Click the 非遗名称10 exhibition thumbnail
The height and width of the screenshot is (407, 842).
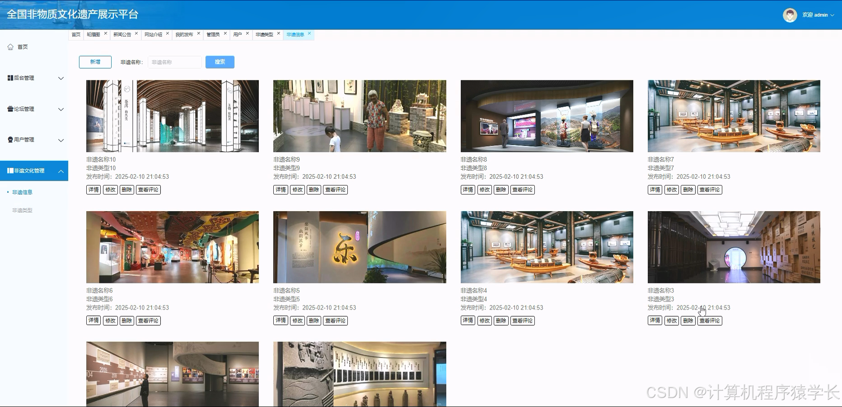(x=173, y=116)
